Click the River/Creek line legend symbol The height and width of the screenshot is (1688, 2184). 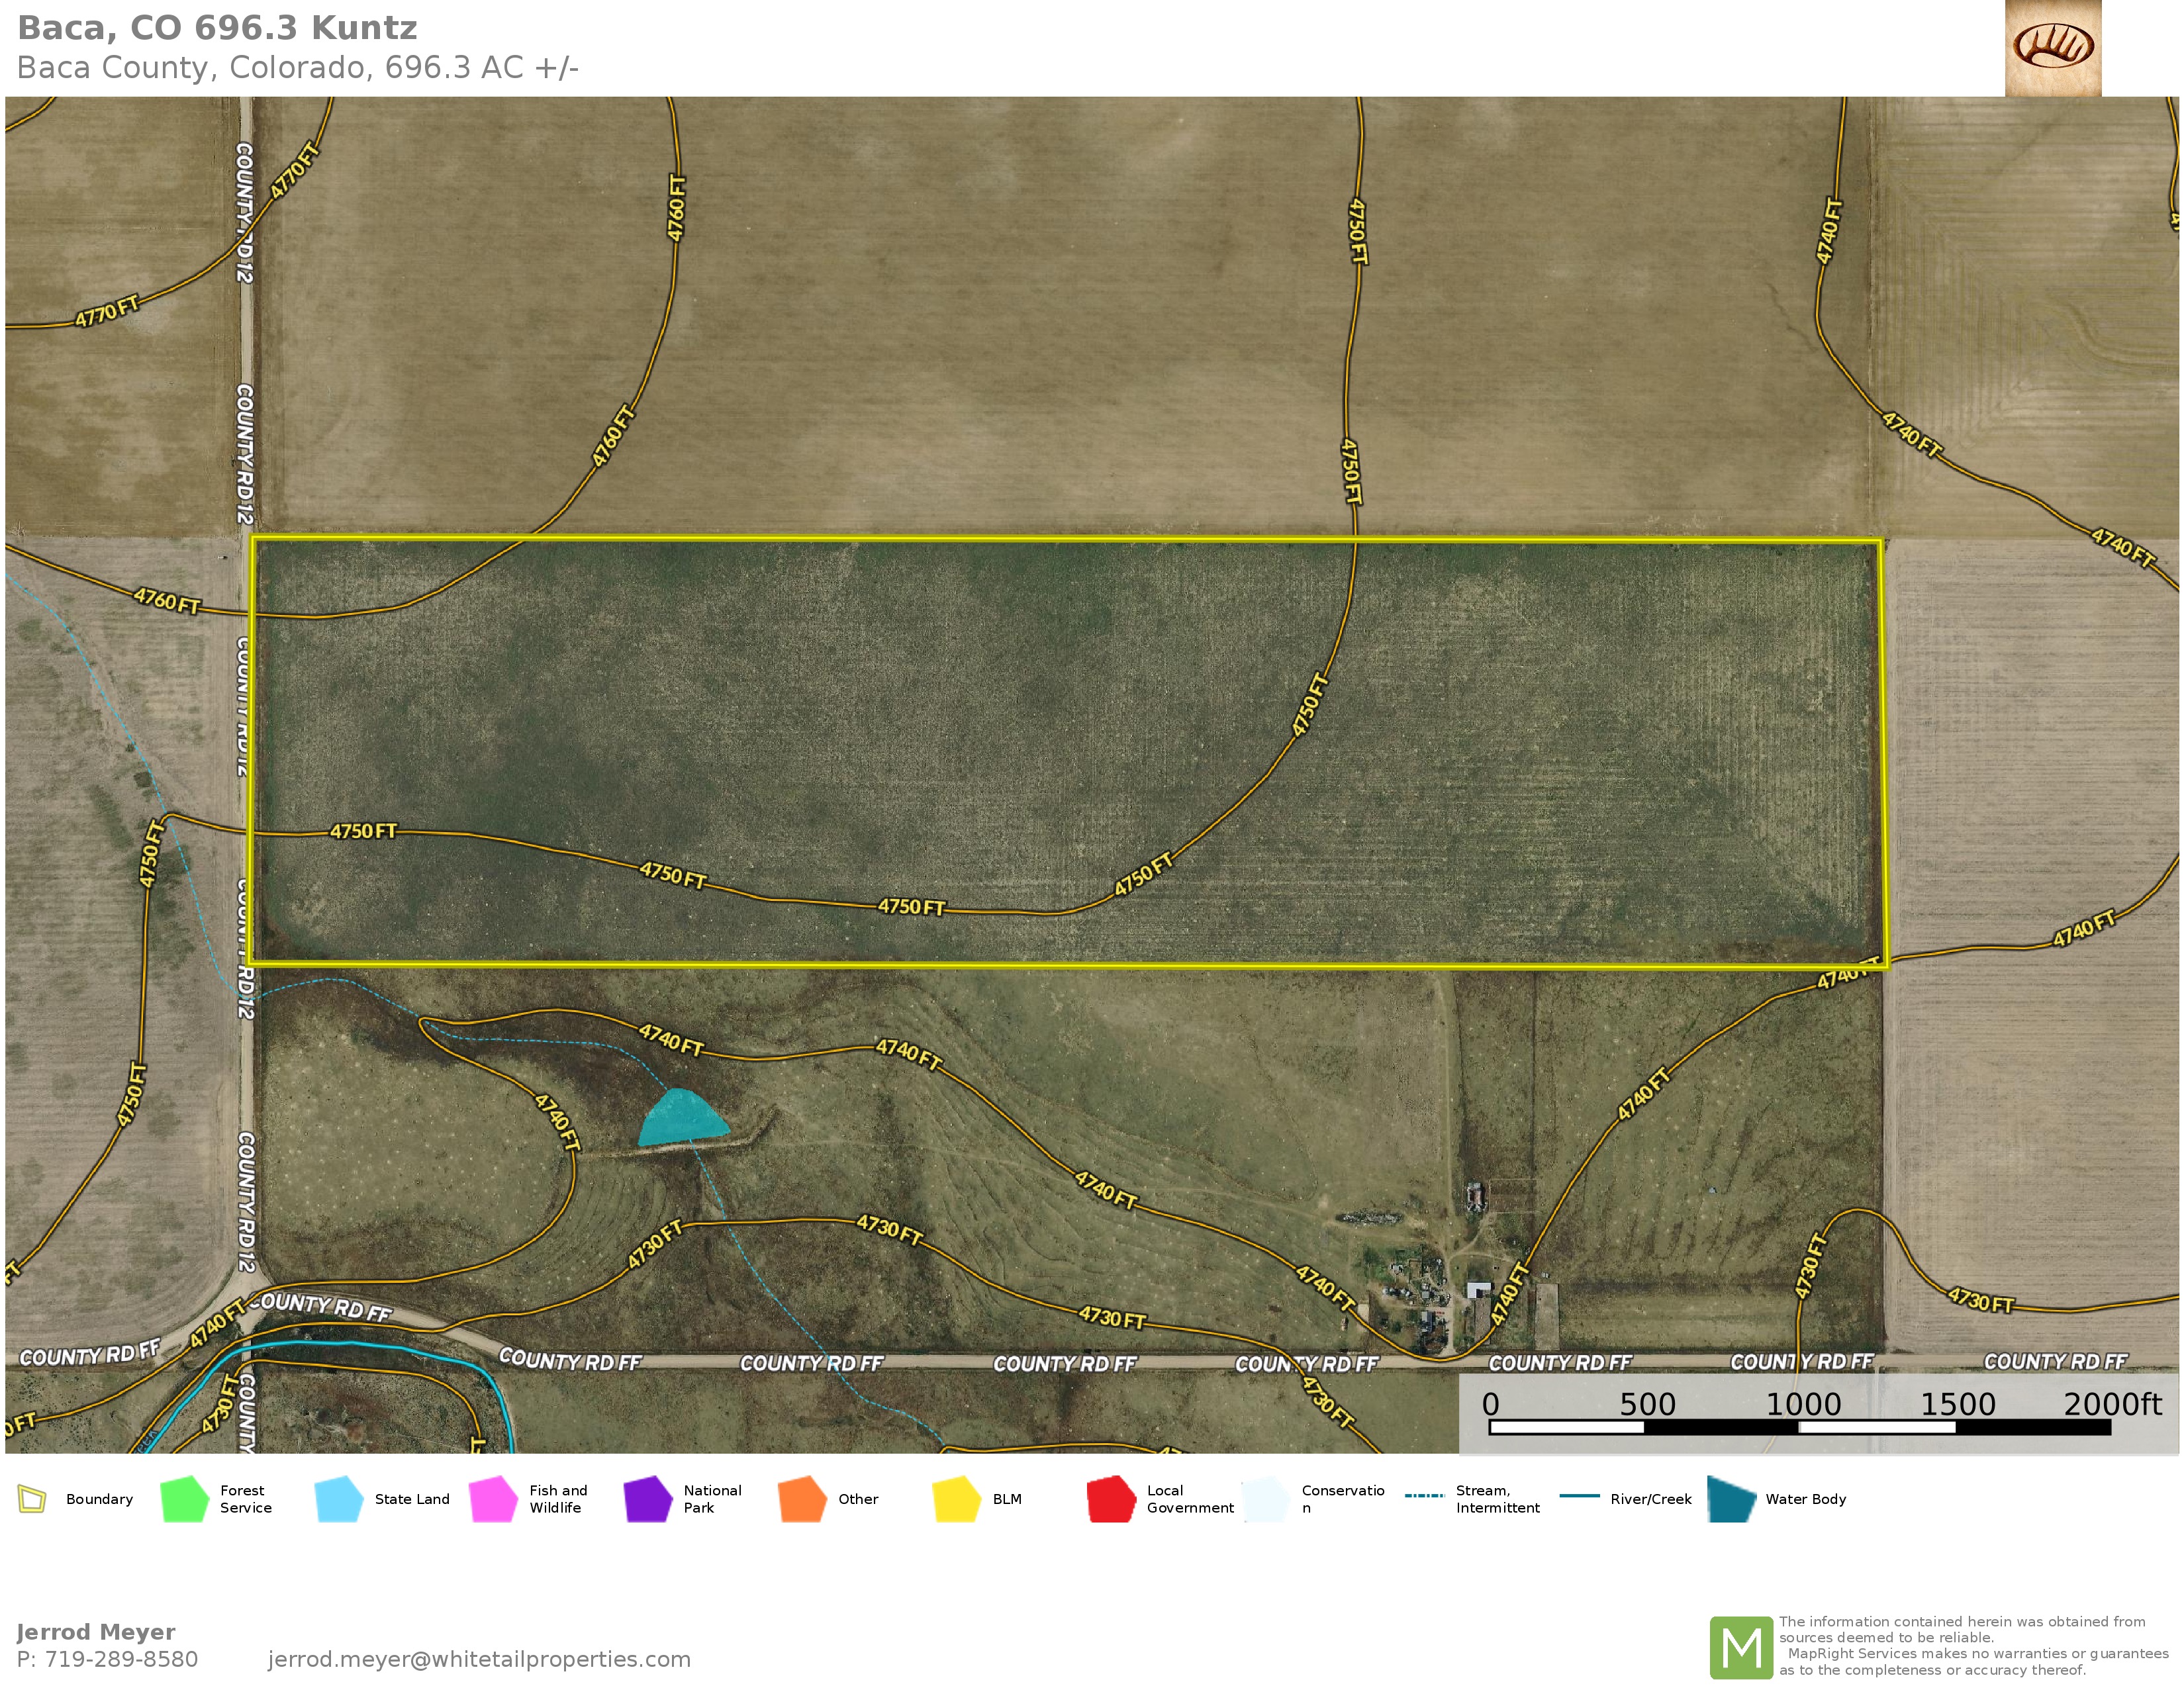click(x=1579, y=1496)
